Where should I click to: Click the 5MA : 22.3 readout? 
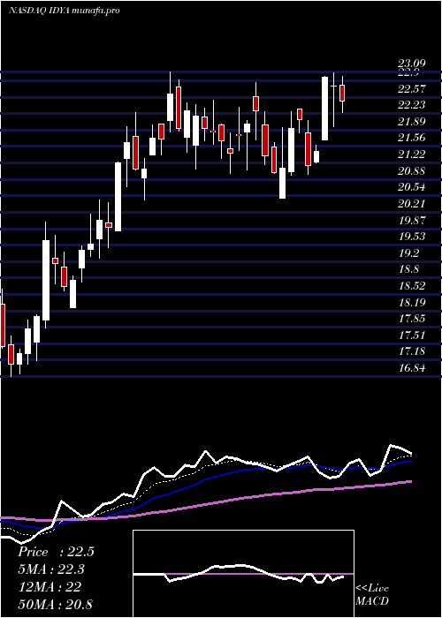(51, 569)
